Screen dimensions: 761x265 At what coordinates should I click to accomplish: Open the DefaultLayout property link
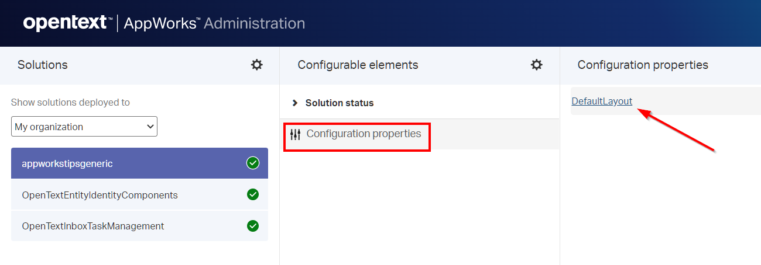click(602, 101)
